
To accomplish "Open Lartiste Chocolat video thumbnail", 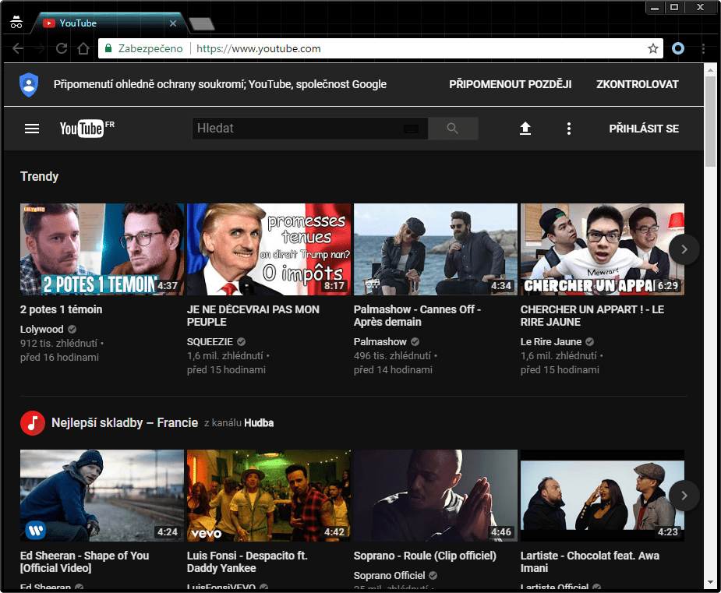I will click(603, 496).
